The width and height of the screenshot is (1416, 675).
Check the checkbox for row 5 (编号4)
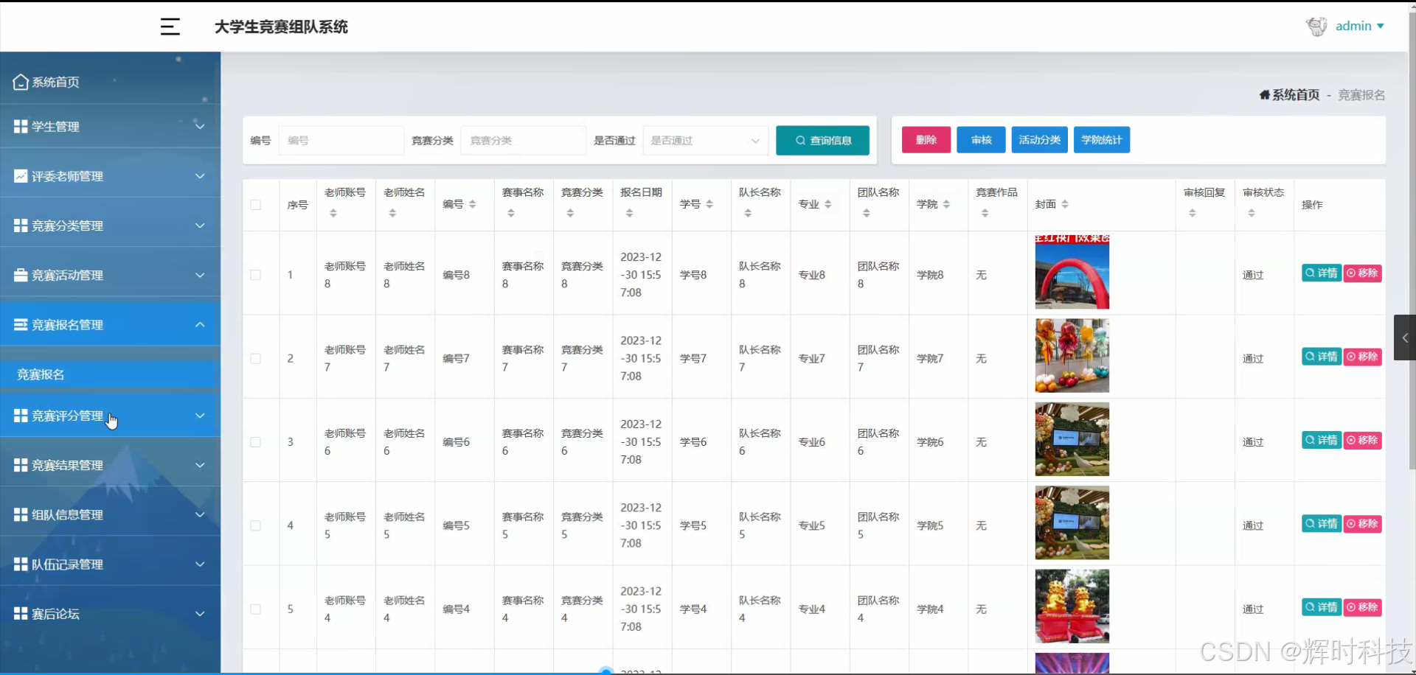point(255,609)
